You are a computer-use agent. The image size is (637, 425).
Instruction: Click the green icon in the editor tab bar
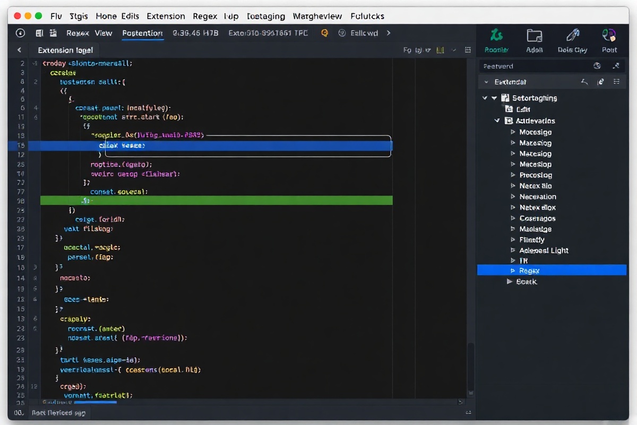pyautogui.click(x=440, y=50)
